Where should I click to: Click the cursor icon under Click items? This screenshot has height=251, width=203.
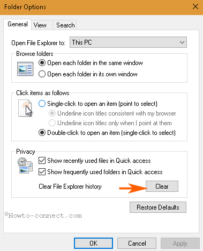click(25, 108)
